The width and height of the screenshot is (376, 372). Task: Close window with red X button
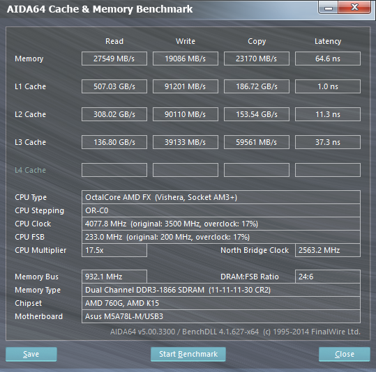(354, 7)
